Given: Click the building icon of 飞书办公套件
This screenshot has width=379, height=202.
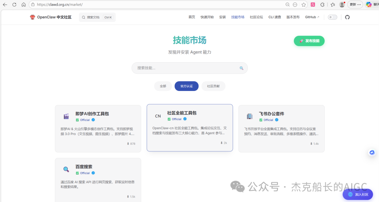Looking at the screenshot, I should (x=250, y=116).
